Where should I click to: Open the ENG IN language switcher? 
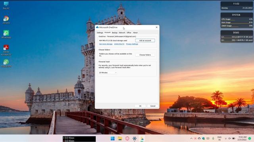(219, 138)
